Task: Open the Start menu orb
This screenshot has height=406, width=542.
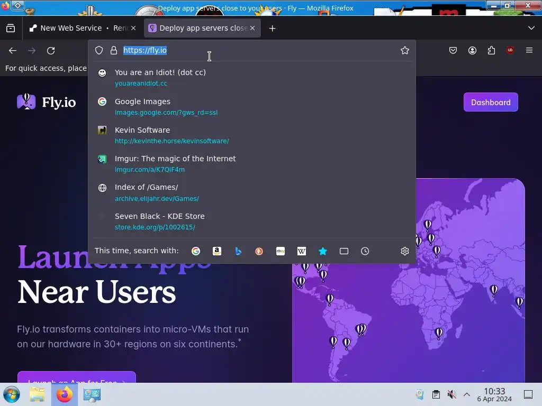Action: tap(12, 394)
